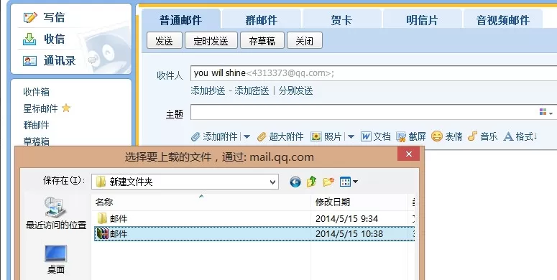Image resolution: width=557 pixels, height=280 pixels.
Task: Click the 存草稿 button
Action: click(x=262, y=40)
